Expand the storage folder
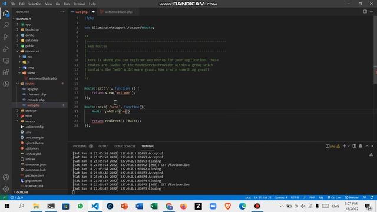 [x=31, y=111]
